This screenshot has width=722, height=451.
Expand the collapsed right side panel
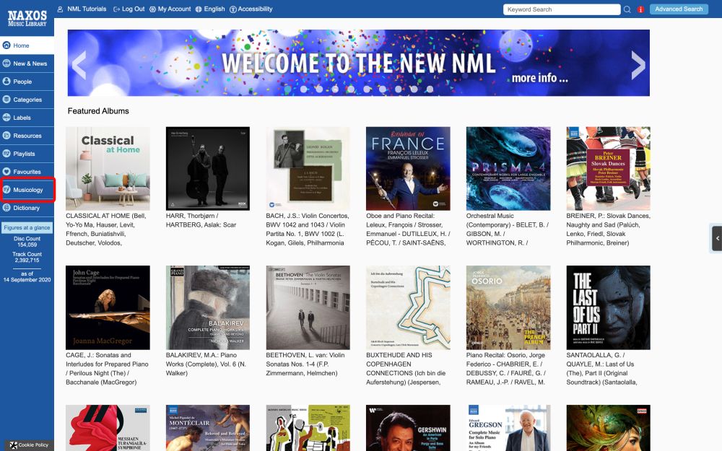pos(717,238)
